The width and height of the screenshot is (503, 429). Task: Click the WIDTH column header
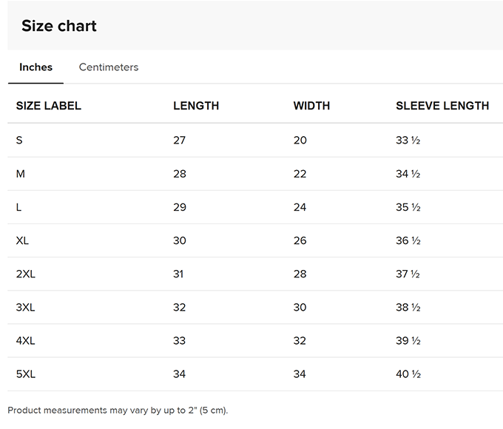tap(311, 106)
